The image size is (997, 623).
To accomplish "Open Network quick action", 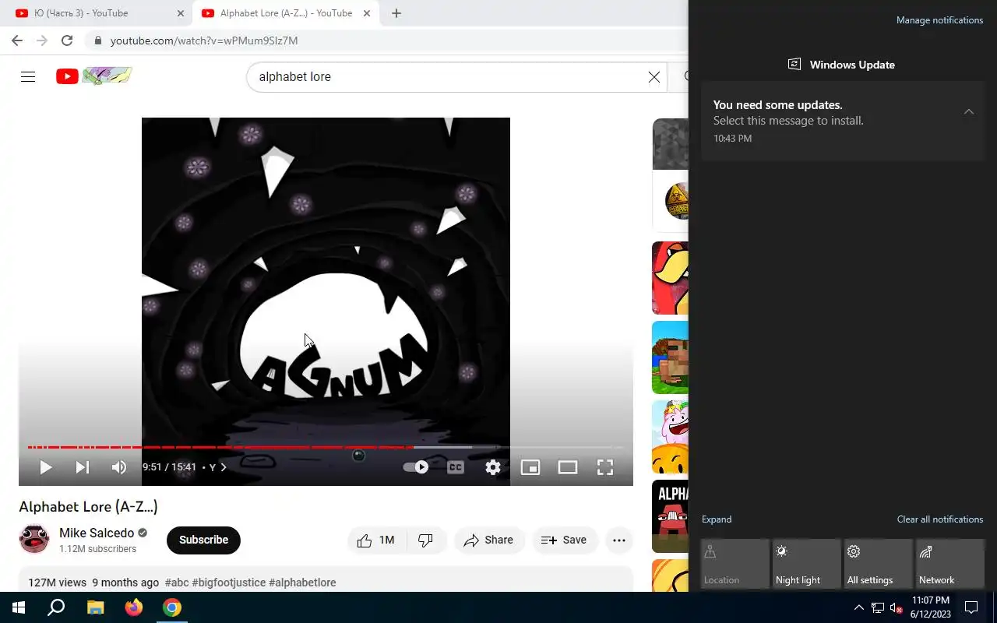I will tap(949, 564).
